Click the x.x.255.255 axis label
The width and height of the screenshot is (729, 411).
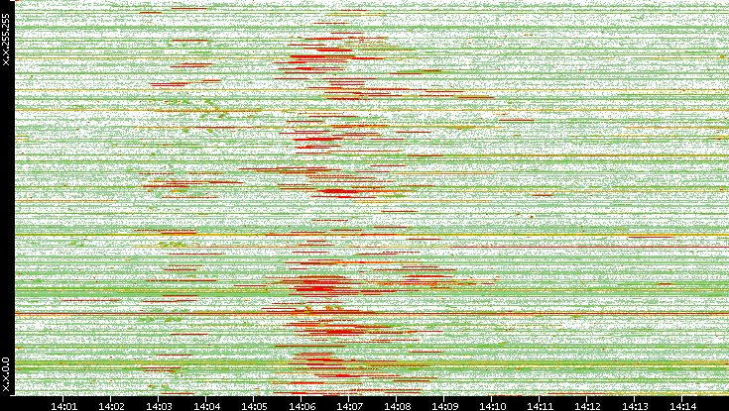coord(6,40)
